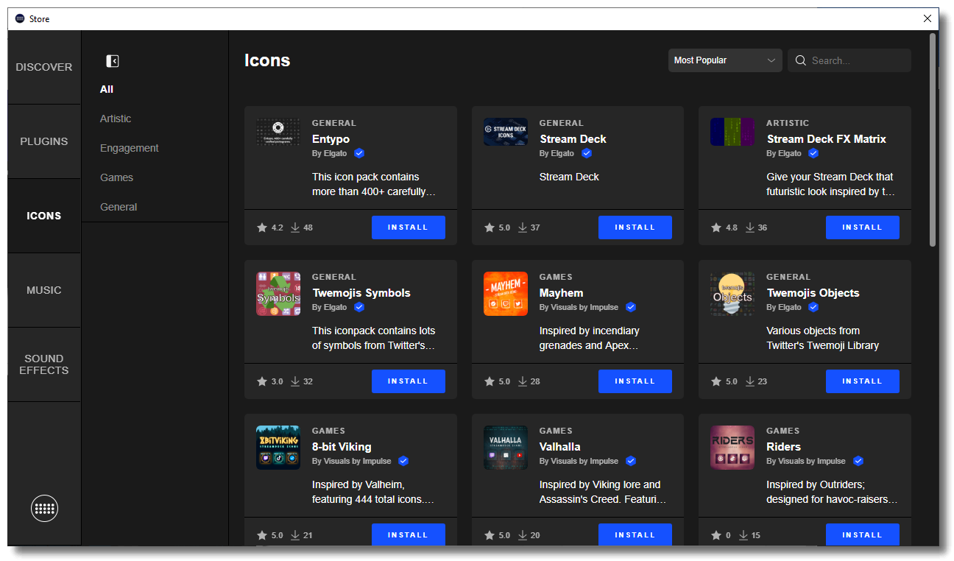Open the 8-bit Viking thumbnail
This screenshot has width=954, height=561.
pos(278,448)
